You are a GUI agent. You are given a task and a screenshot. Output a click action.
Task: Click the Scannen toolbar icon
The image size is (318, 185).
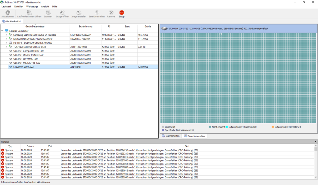(x=48, y=13)
